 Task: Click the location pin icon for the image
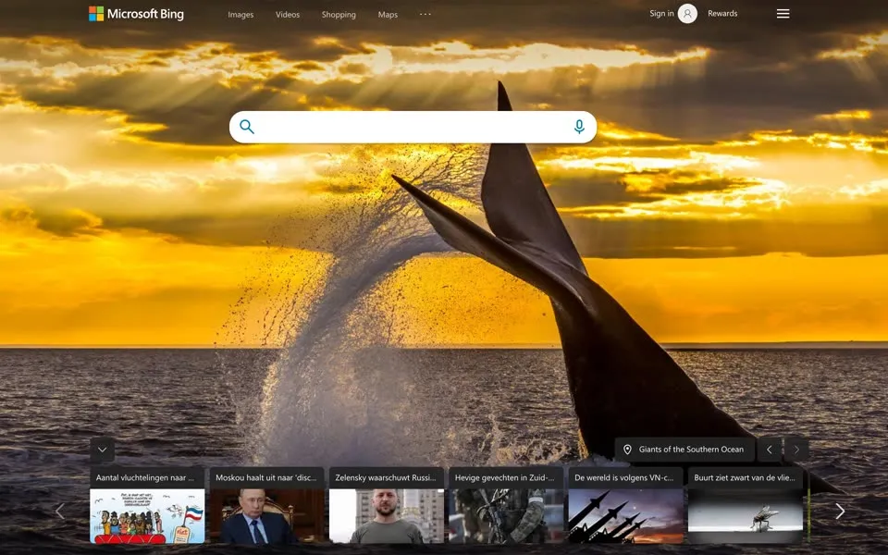(627, 450)
